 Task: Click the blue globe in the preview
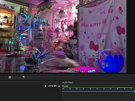point(111,61)
